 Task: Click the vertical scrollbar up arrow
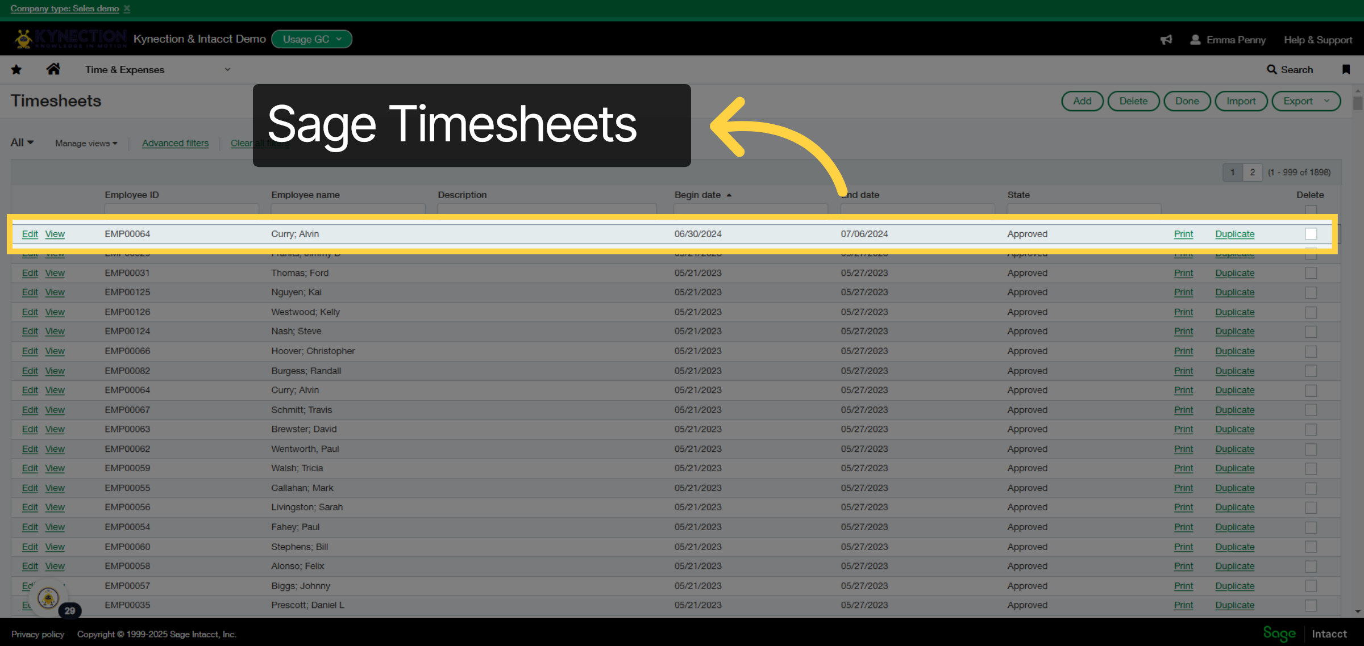[x=1358, y=91]
